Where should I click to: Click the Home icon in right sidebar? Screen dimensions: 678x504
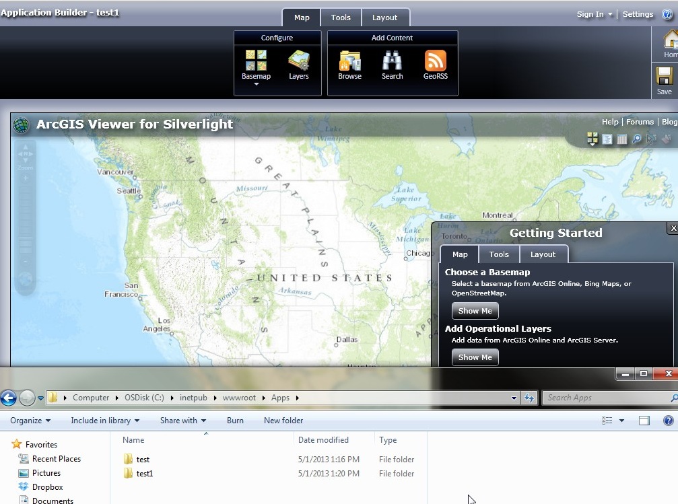(670, 43)
